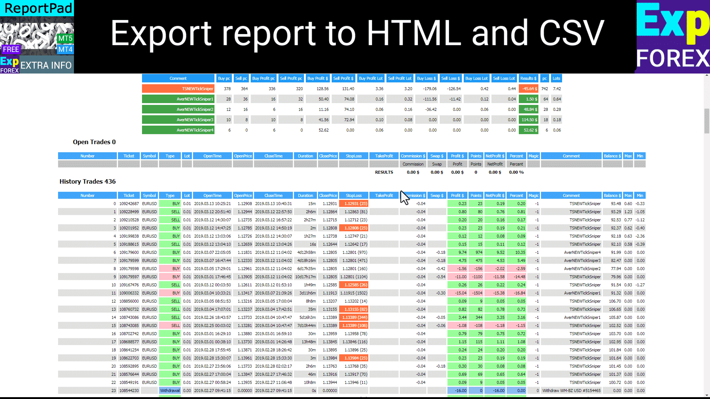Click the MT4 badge icon
Screen dimensions: 710x399
[x=65, y=50]
